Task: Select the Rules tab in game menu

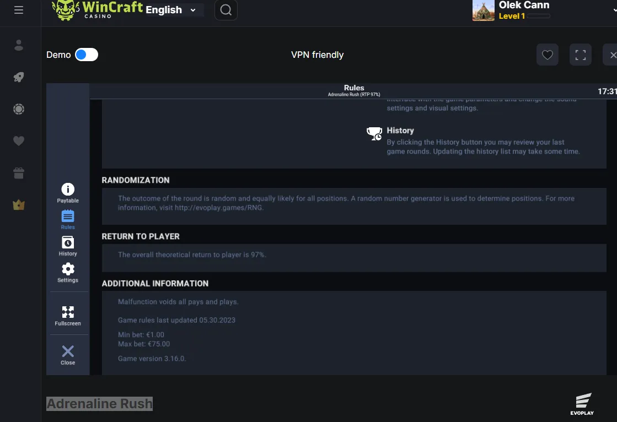Action: coord(68,220)
